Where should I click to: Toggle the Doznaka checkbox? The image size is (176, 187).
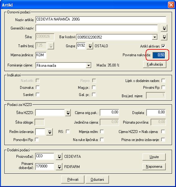pyautogui.click(x=38, y=87)
